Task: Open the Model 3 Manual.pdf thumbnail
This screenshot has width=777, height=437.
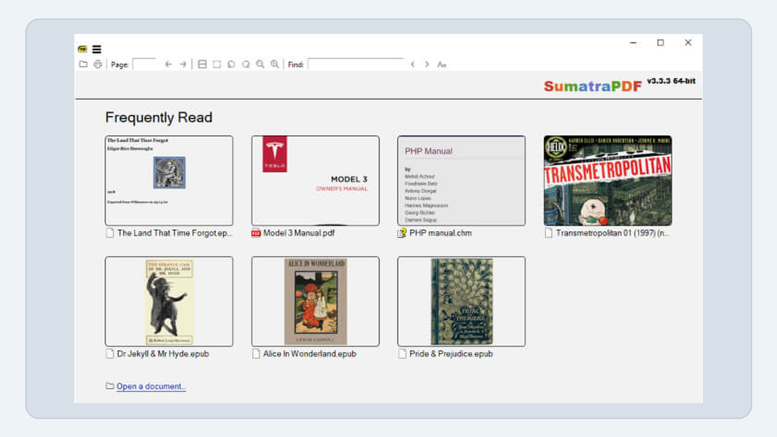Action: coord(315,181)
